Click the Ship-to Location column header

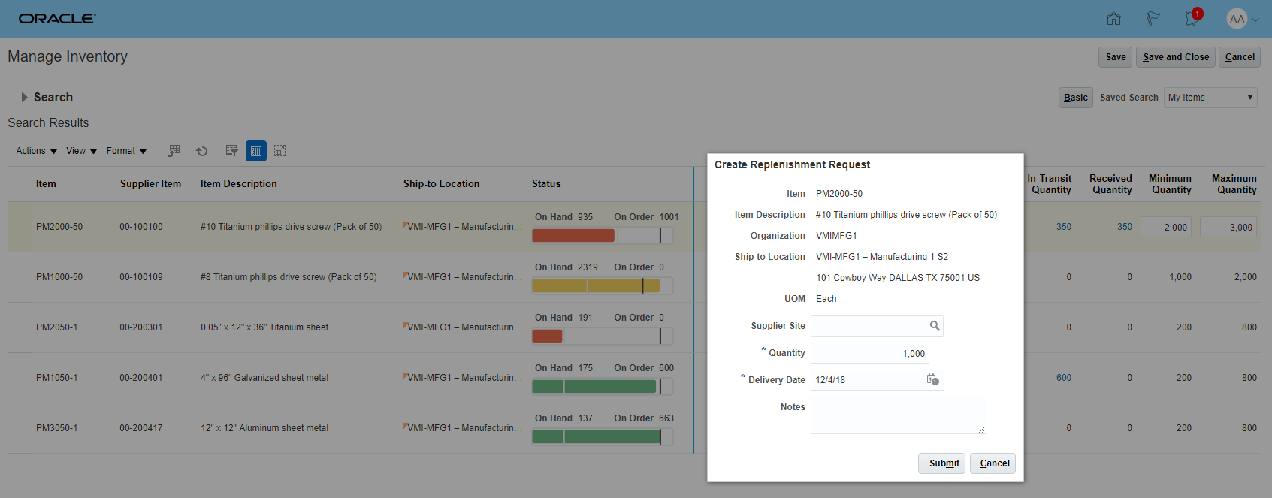tap(441, 184)
